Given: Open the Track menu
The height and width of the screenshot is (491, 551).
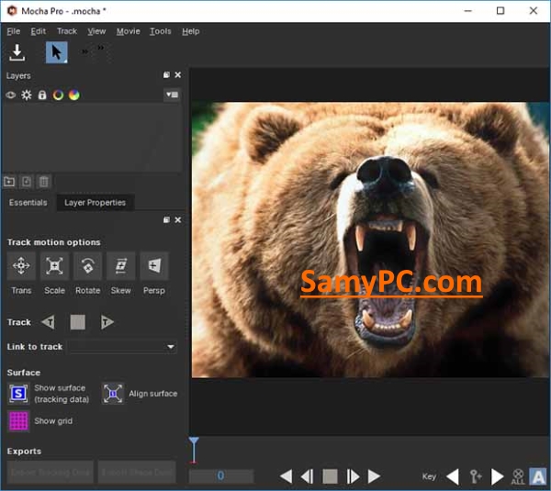Looking at the screenshot, I should tap(67, 31).
